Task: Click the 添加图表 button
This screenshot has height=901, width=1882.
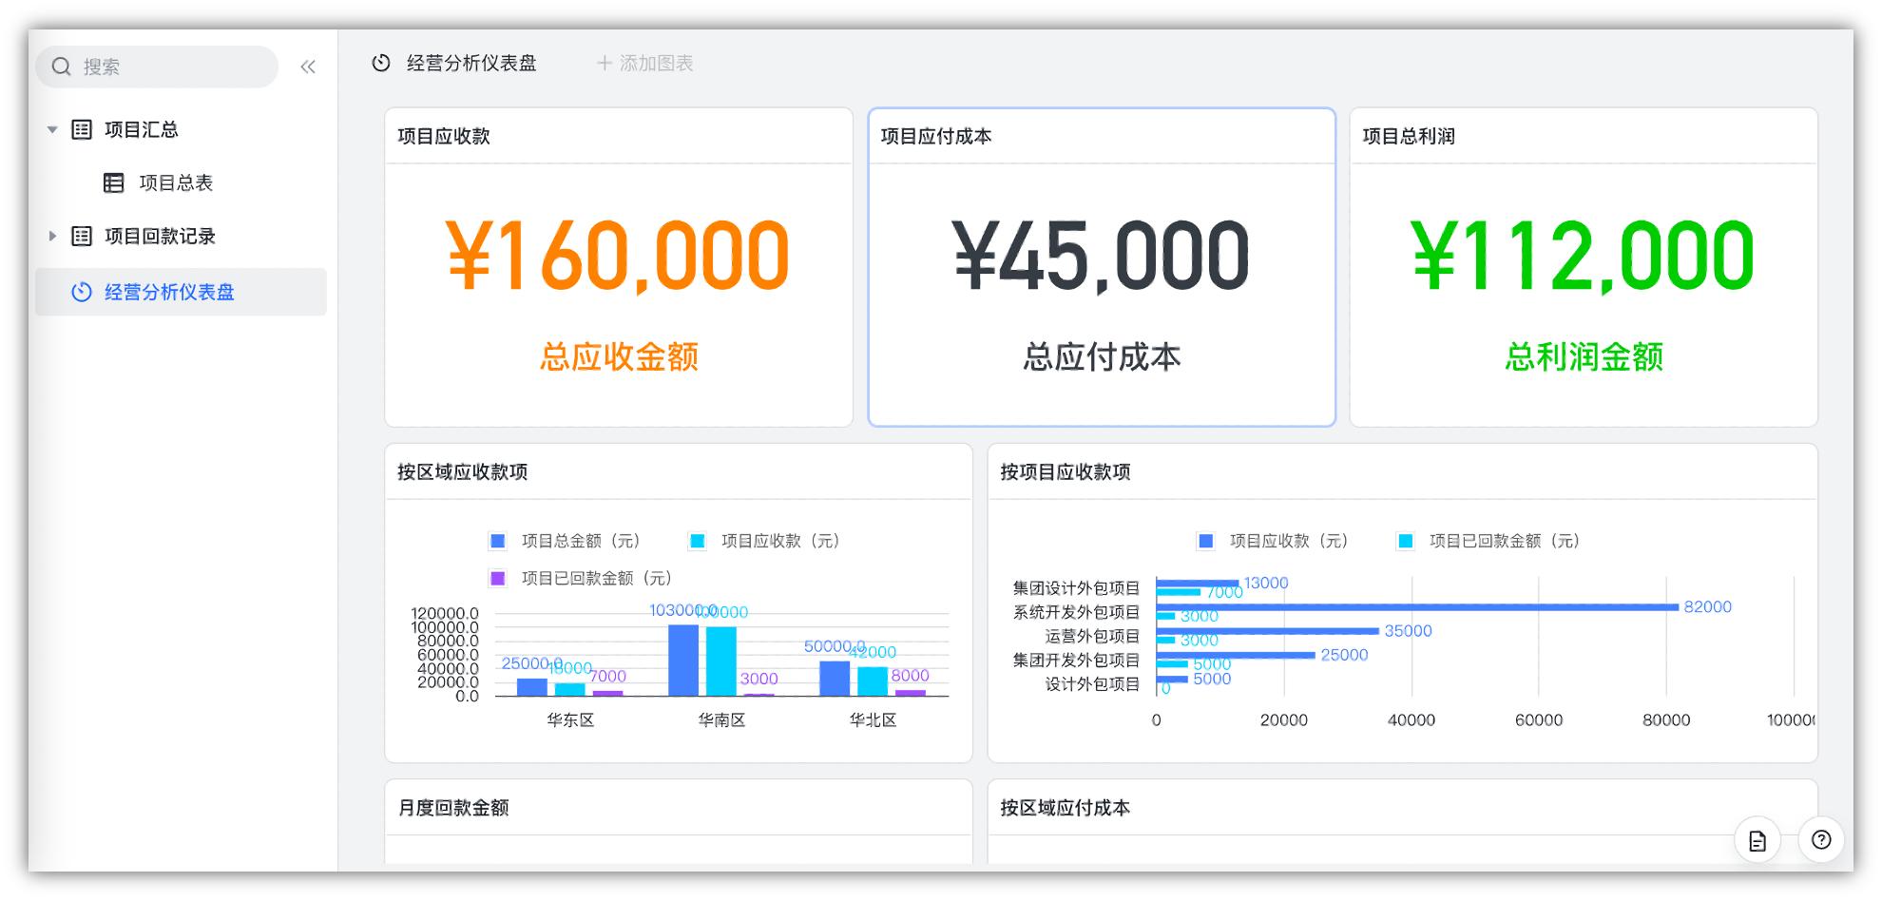Action: (645, 64)
